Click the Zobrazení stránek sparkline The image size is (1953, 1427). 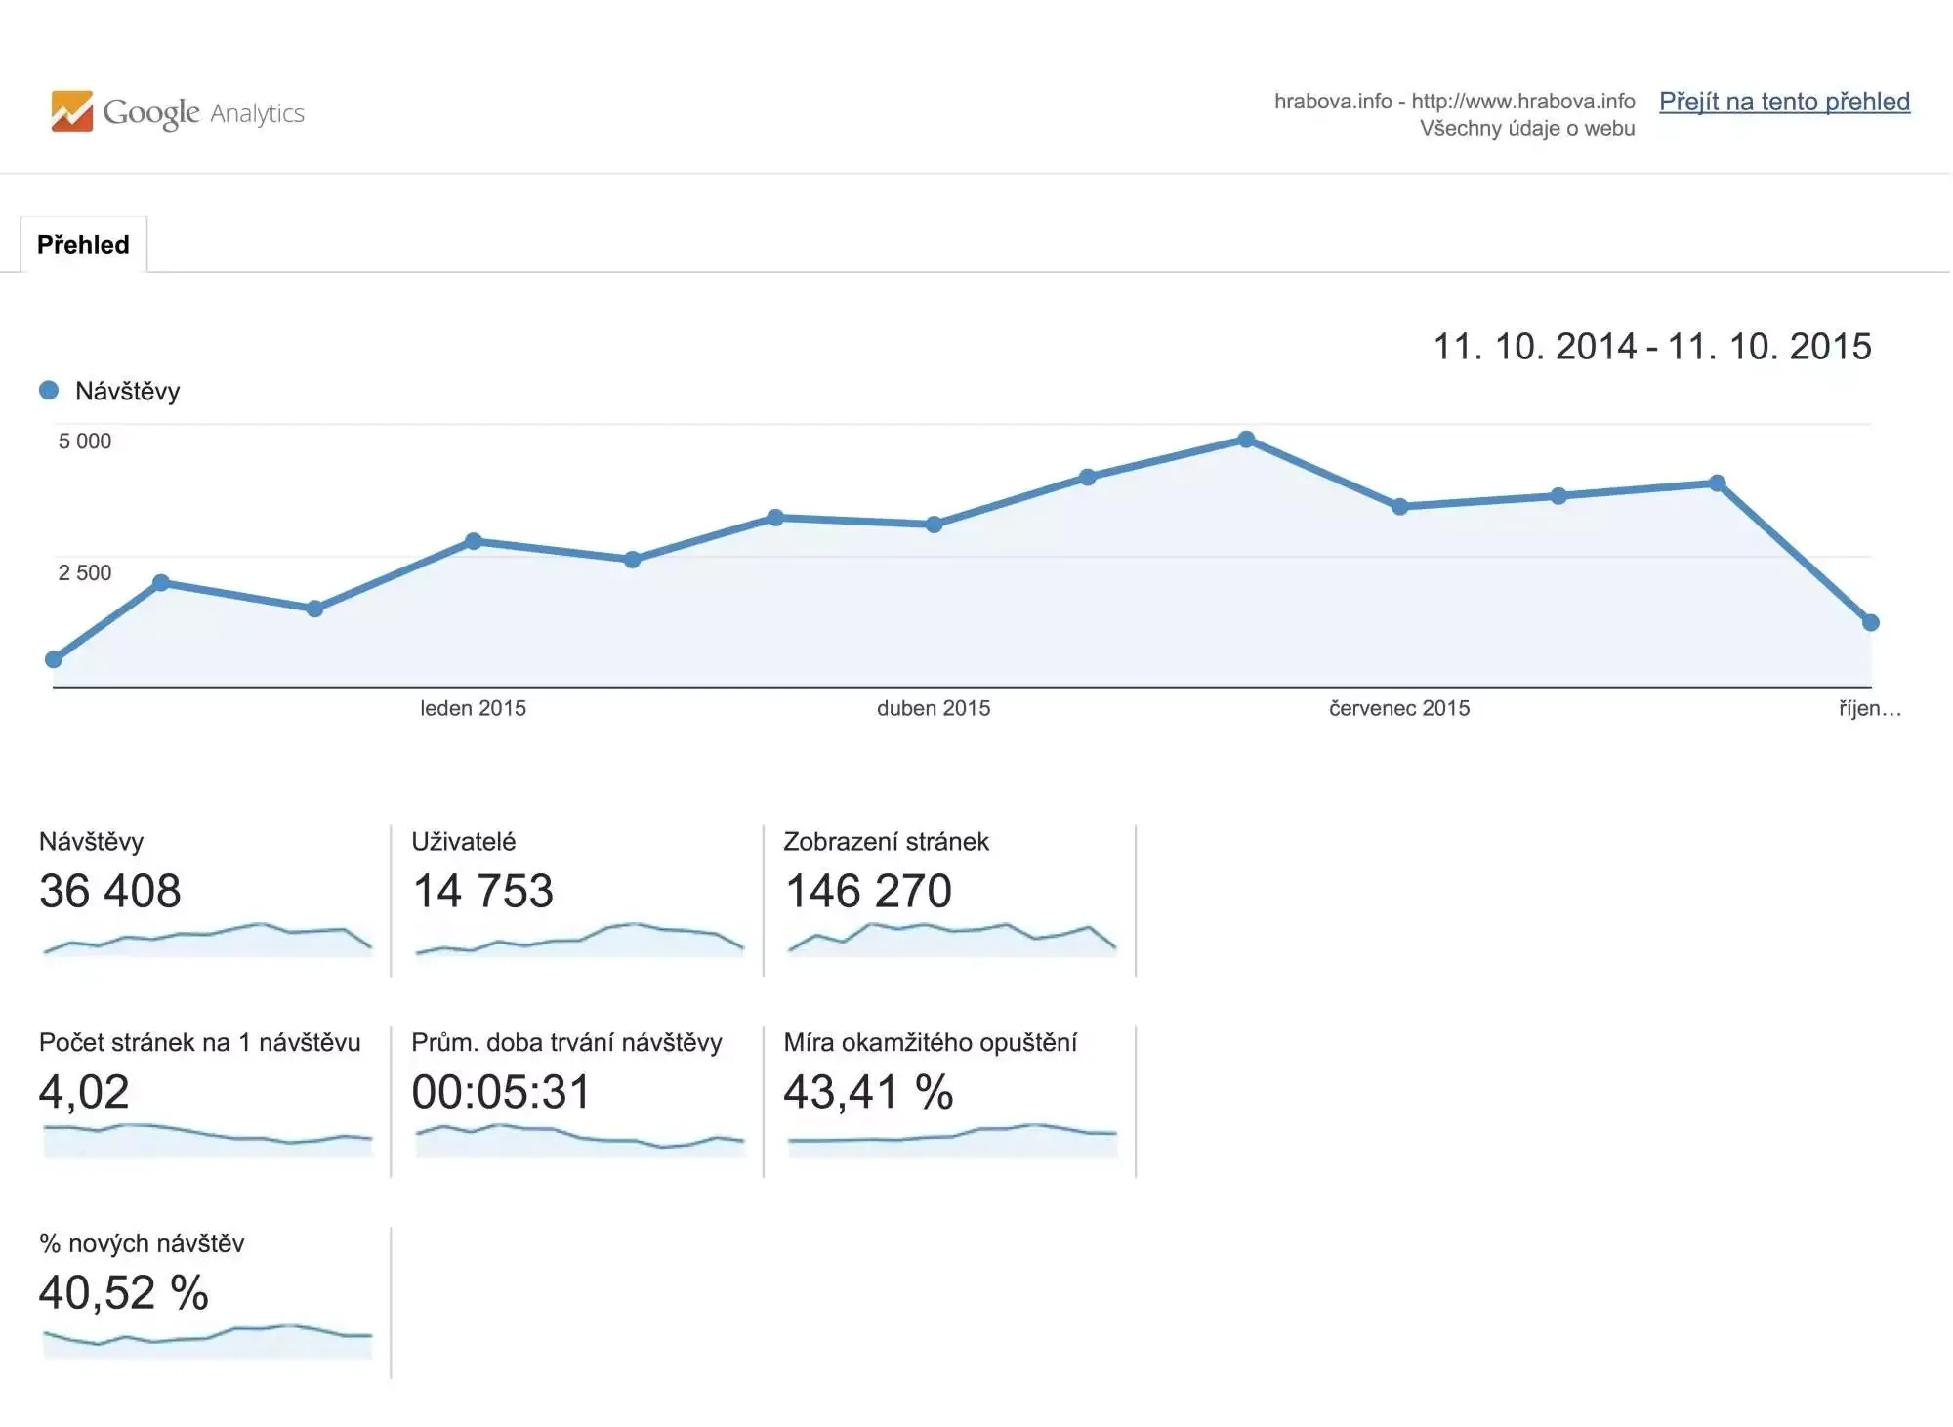(951, 939)
